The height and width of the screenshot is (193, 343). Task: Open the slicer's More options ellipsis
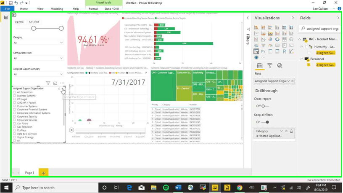click(62, 83)
